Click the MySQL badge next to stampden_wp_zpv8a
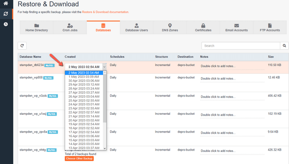The height and width of the screenshot is (164, 289). tap(53, 132)
